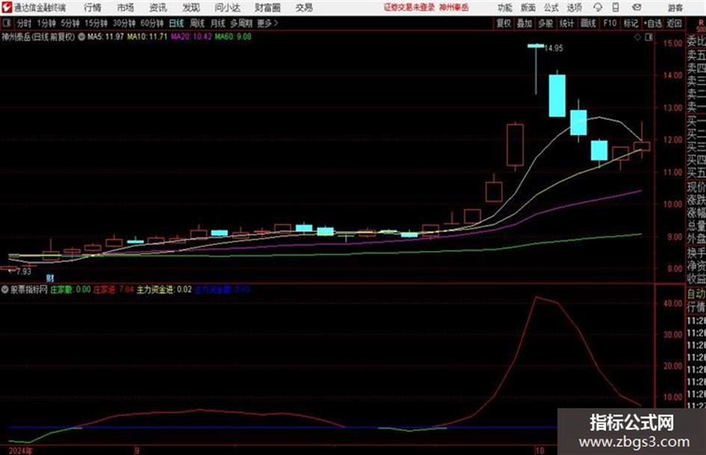
Task: Open the 选项 menu
Action: tap(574, 7)
